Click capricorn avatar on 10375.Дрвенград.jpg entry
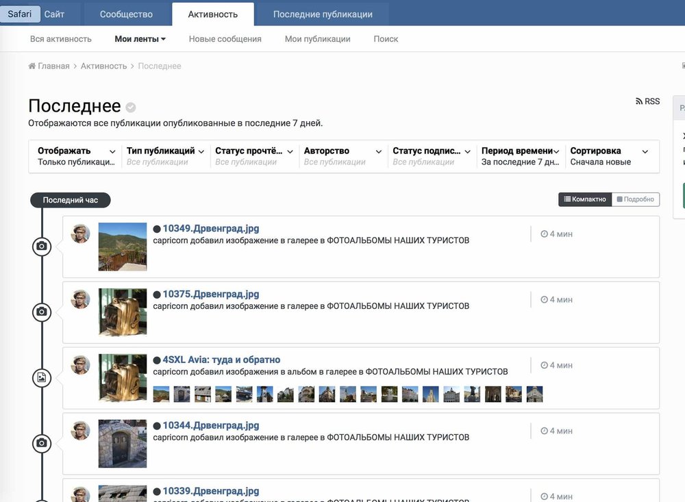This screenshot has width=685, height=502. 81,299
